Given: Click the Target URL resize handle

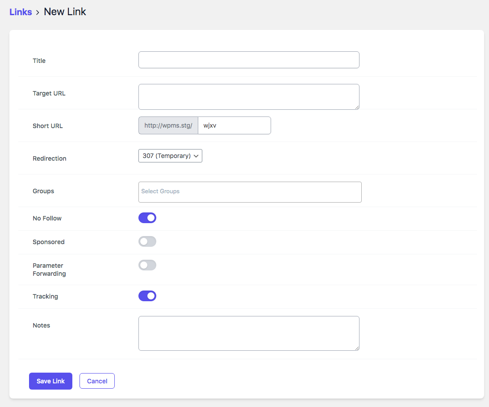Looking at the screenshot, I should (x=356, y=107).
